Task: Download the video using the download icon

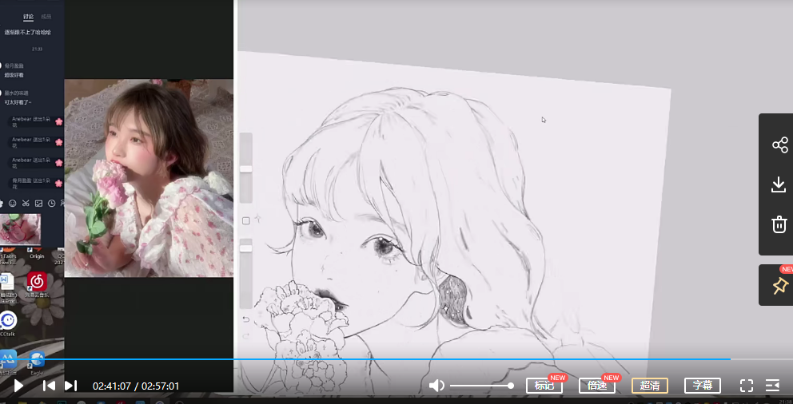Action: (x=779, y=184)
